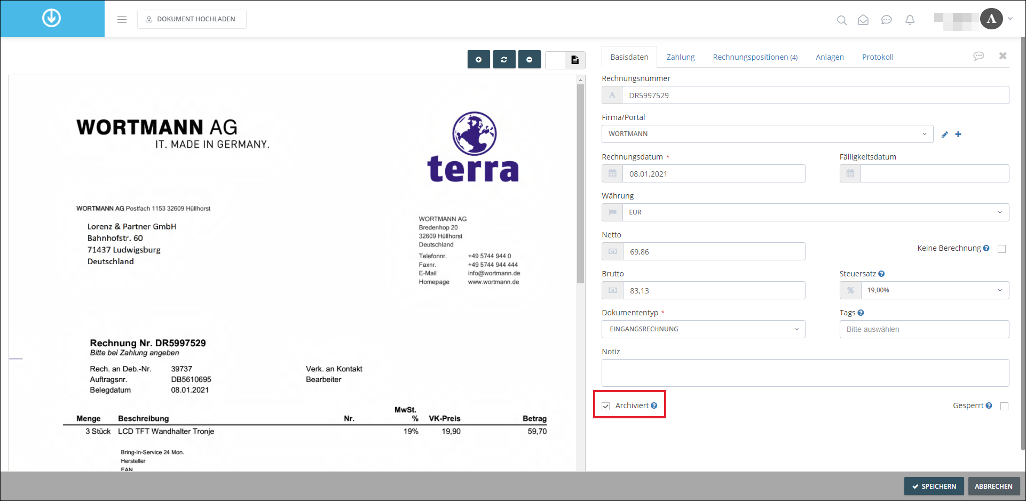Toggle the Gesperrt checkbox
The width and height of the screenshot is (1026, 501).
coord(1004,406)
